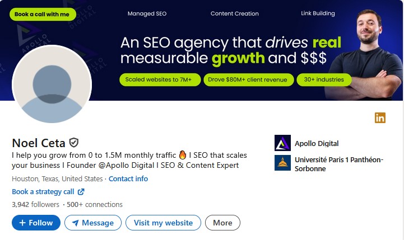Click Book a call with me banner button
Viewport: 404px width, 240px height.
pyautogui.click(x=42, y=14)
